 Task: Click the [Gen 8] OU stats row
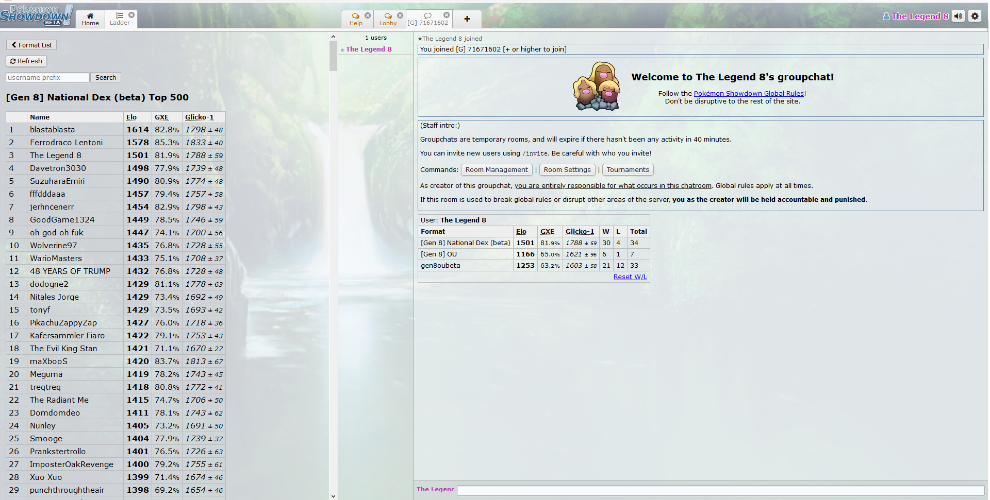(x=534, y=254)
